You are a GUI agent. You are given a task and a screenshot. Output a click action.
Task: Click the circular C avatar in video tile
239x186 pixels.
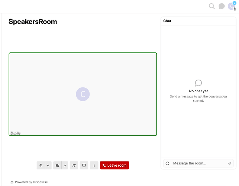[x=83, y=94]
